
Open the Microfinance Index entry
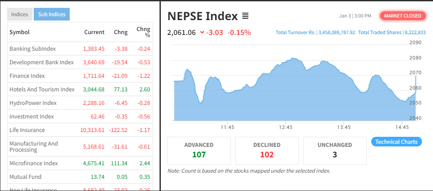(x=33, y=163)
